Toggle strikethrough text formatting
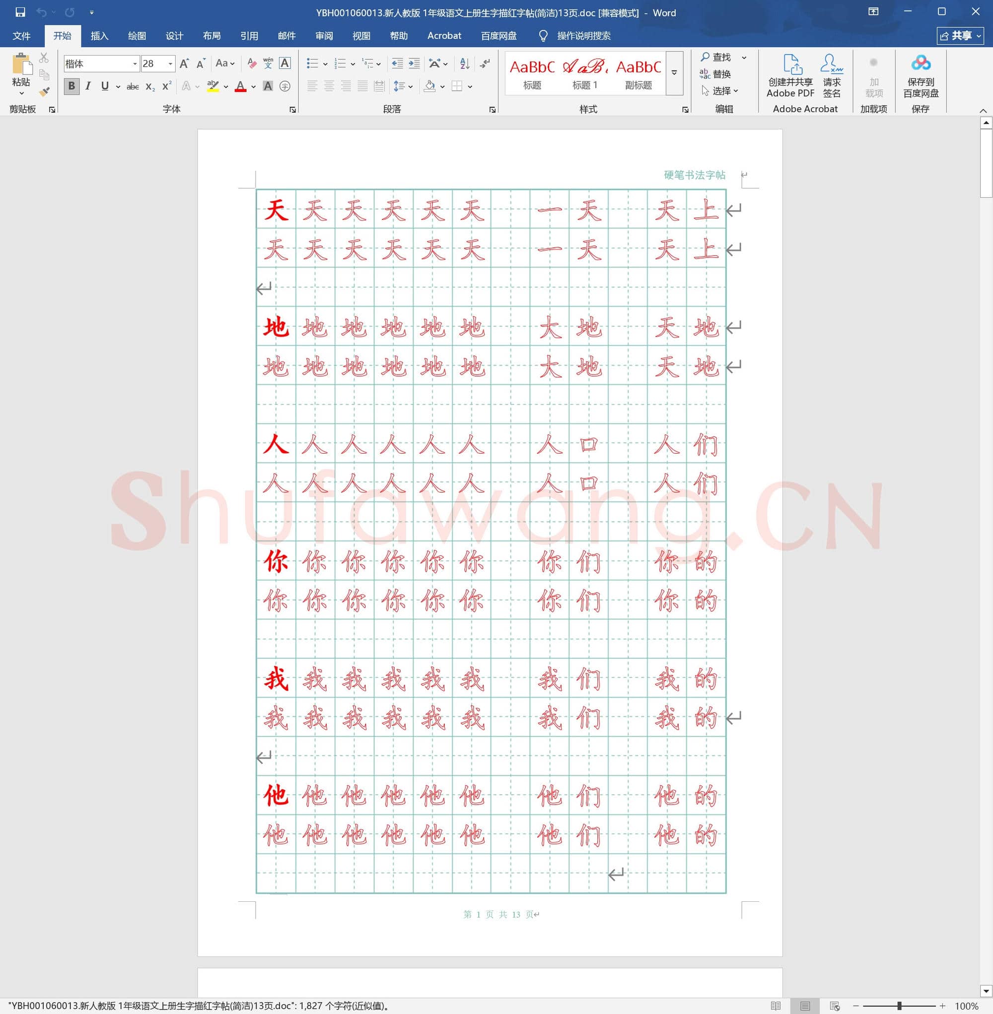This screenshot has width=993, height=1014. (133, 86)
